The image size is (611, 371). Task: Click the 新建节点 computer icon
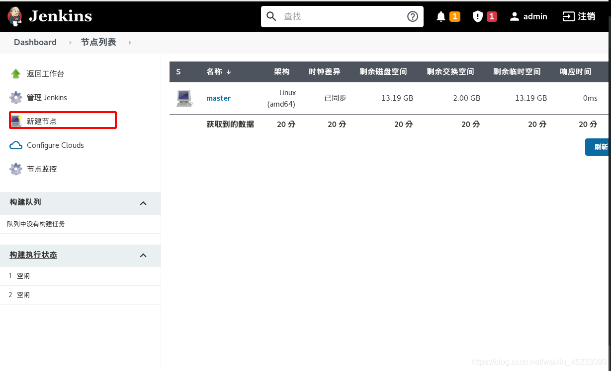pyautogui.click(x=16, y=121)
